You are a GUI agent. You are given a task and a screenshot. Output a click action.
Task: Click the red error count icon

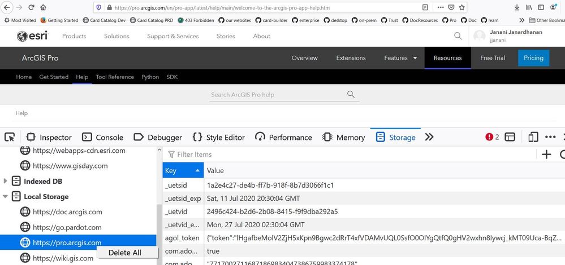pyautogui.click(x=492, y=137)
